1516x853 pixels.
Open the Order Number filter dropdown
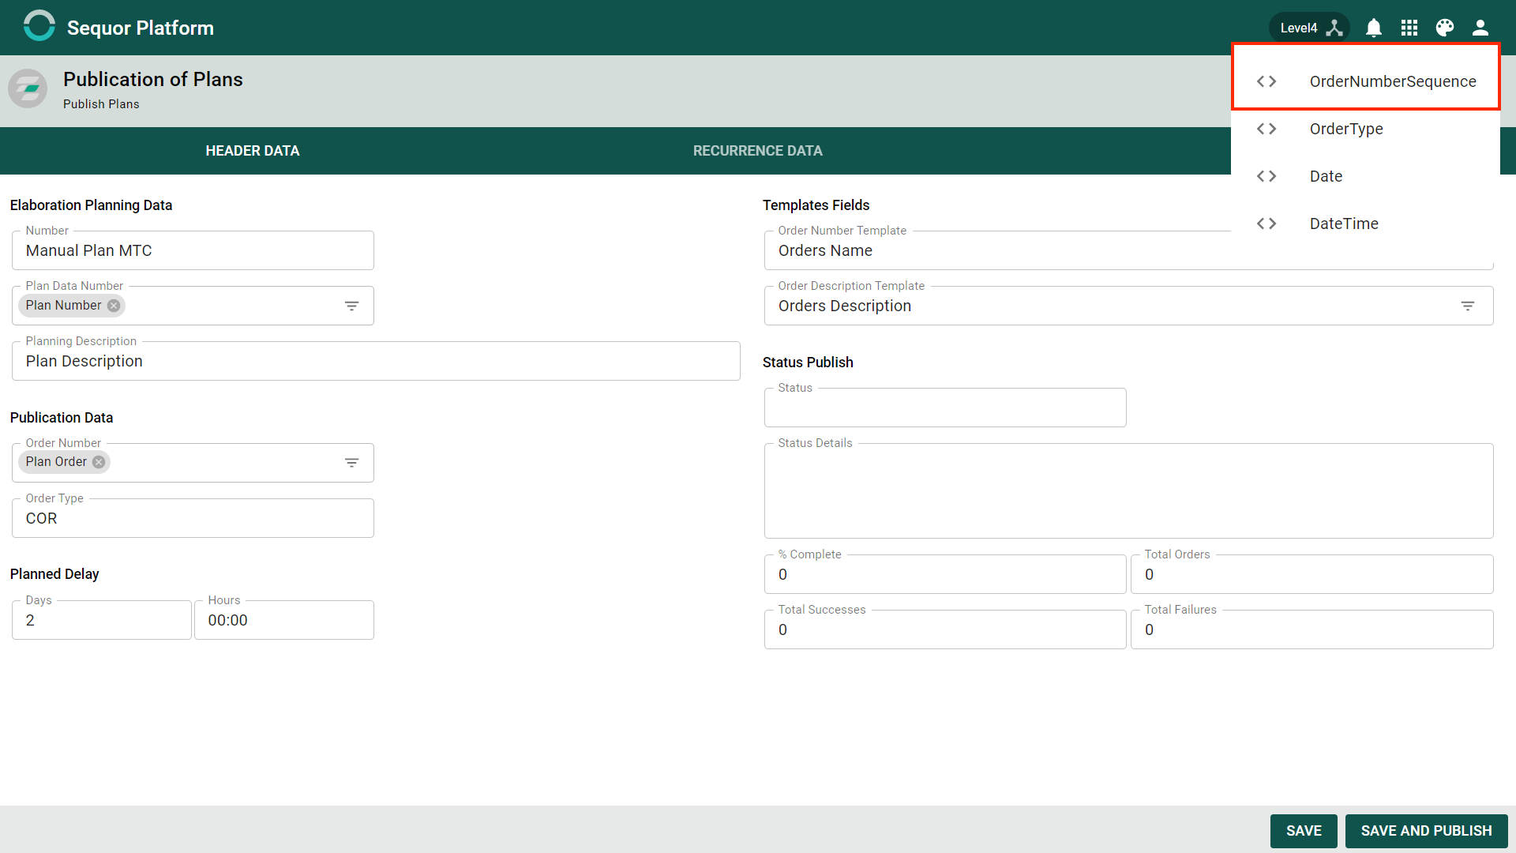(352, 463)
